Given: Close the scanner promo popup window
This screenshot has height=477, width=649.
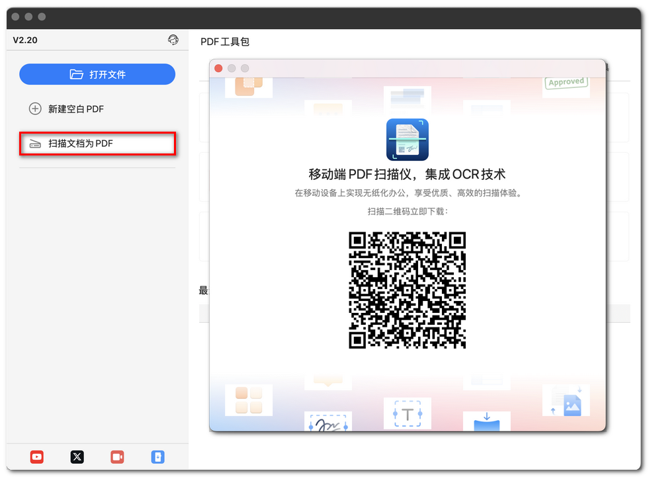Looking at the screenshot, I should coord(218,68).
